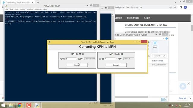Click the RESTART line in IDLE Shell
The height and width of the screenshot is (108, 193).
(x=51, y=22)
